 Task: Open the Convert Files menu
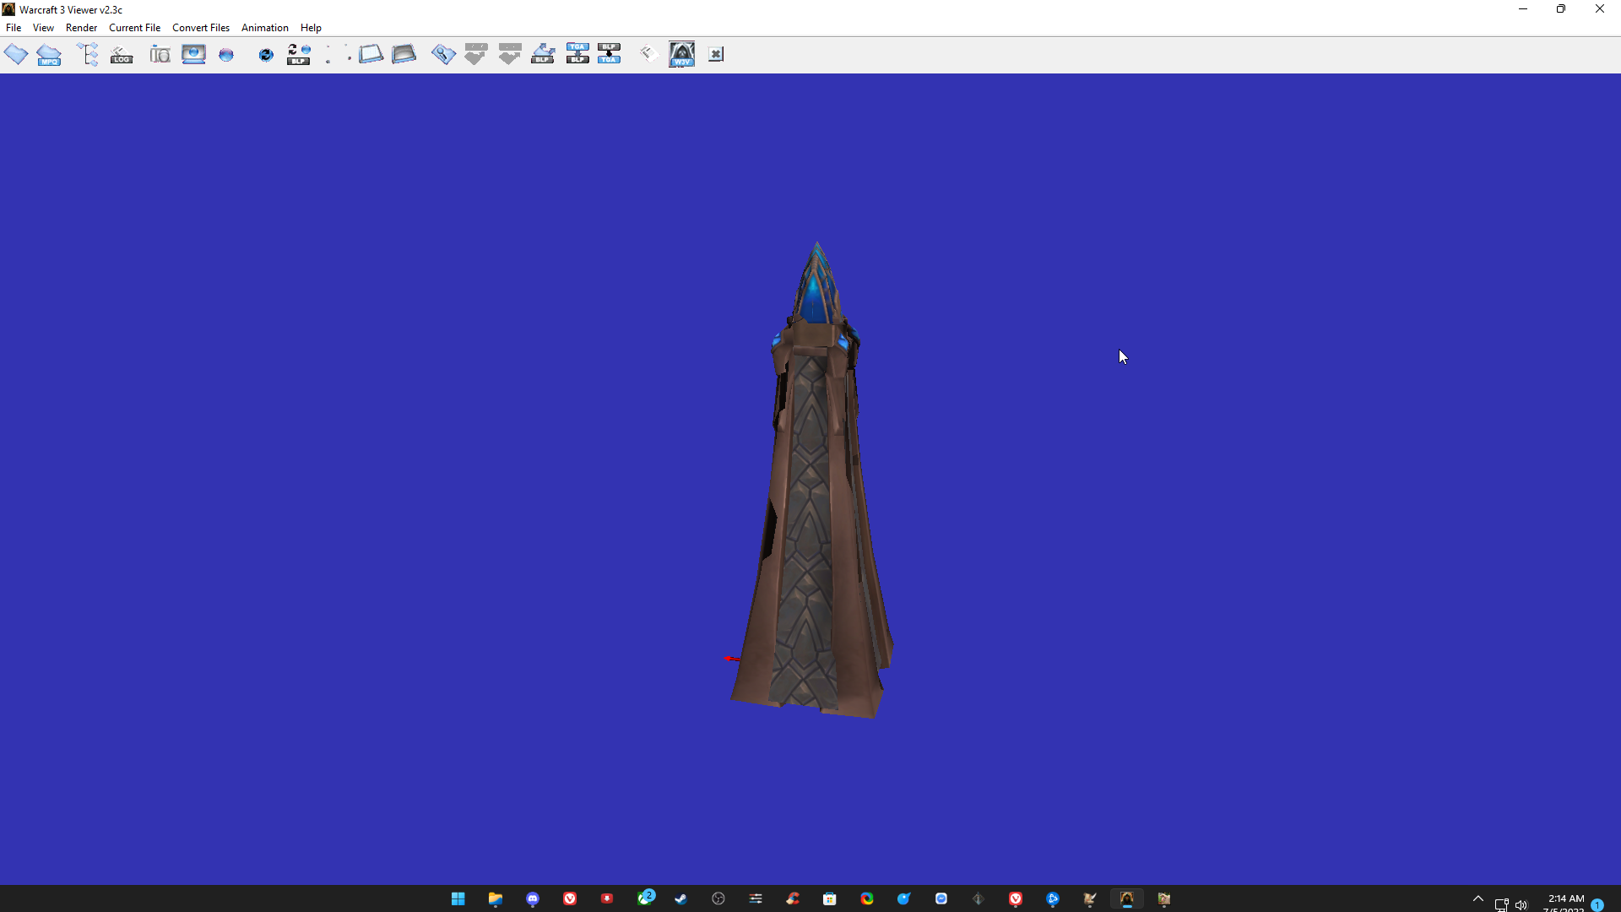click(201, 28)
